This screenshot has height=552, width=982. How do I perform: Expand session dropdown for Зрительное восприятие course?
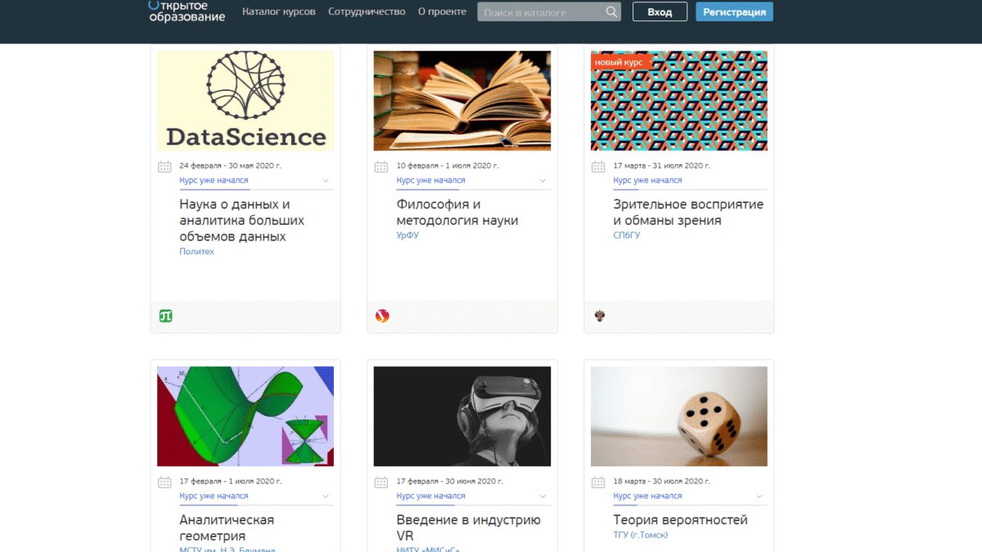pos(759,181)
